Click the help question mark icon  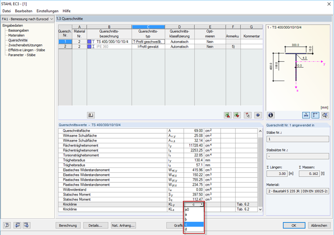coord(7,225)
